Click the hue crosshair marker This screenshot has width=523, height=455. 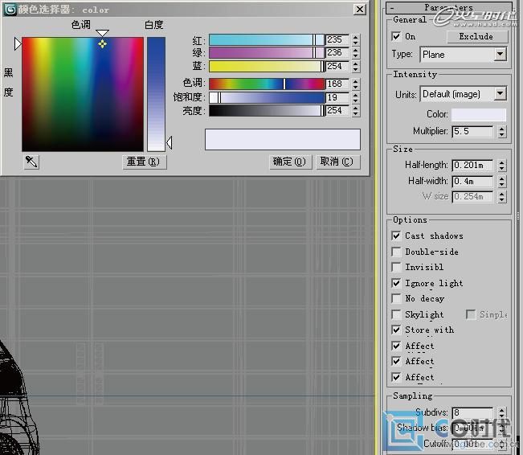coord(102,43)
